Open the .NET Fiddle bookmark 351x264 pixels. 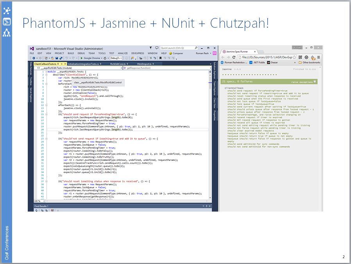pyautogui.click(x=257, y=63)
